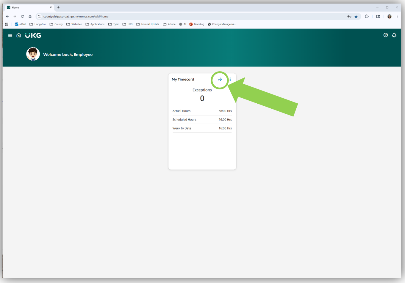
Task: Click the Exceptions count of 0
Action: 202,98
